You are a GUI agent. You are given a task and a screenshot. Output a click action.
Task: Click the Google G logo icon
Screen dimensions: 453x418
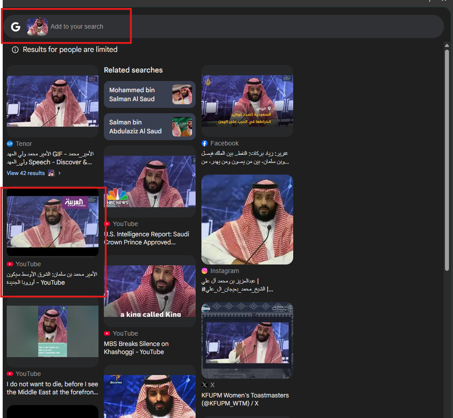click(16, 26)
